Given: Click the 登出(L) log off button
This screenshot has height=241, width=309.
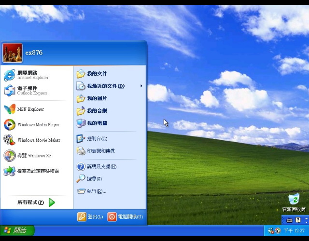Looking at the screenshot, I should (90, 217).
